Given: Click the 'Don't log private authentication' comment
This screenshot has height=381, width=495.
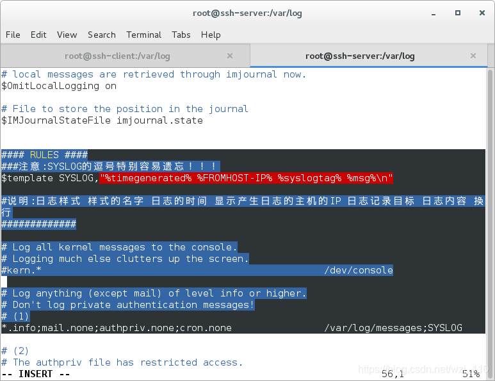Looking at the screenshot, I should tap(128, 305).
